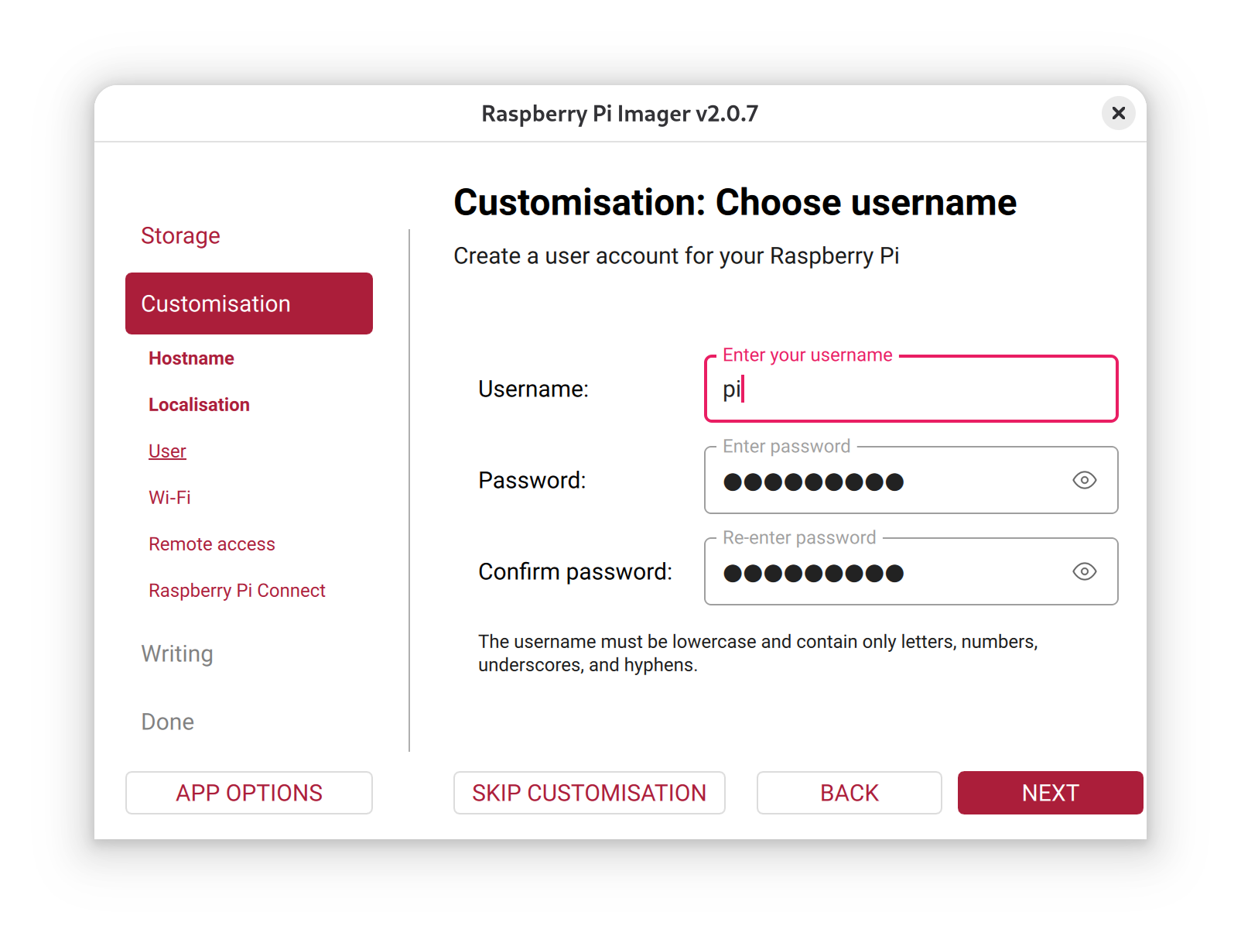This screenshot has width=1241, height=943.
Task: Go BACK to previous step
Action: click(849, 793)
